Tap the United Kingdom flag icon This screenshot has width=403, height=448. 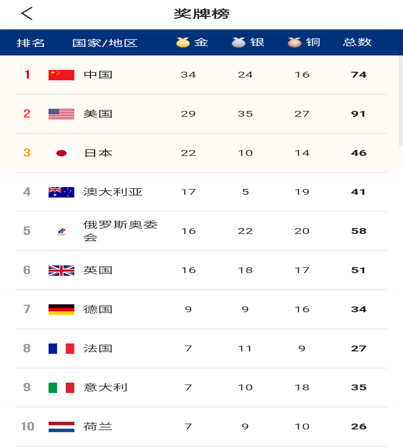coord(61,270)
